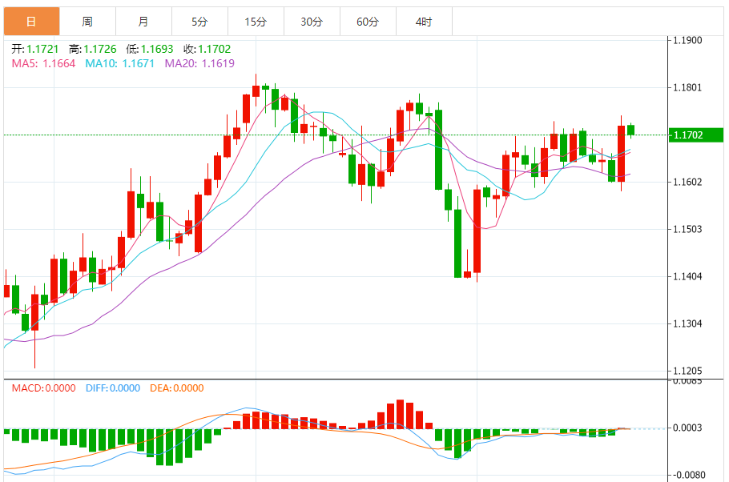Image resolution: width=729 pixels, height=482 pixels.
Task: Click the high price value 高:1.1726
Action: (x=92, y=49)
